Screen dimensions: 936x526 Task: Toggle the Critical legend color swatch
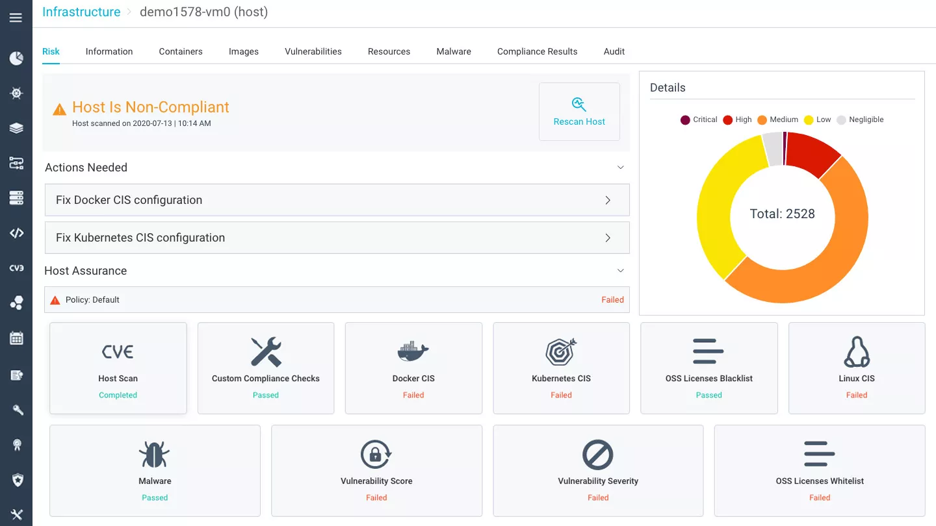[685, 120]
